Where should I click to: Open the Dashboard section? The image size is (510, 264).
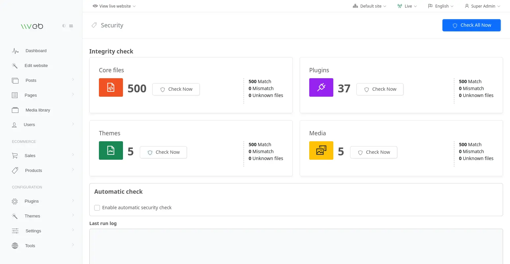pos(36,50)
